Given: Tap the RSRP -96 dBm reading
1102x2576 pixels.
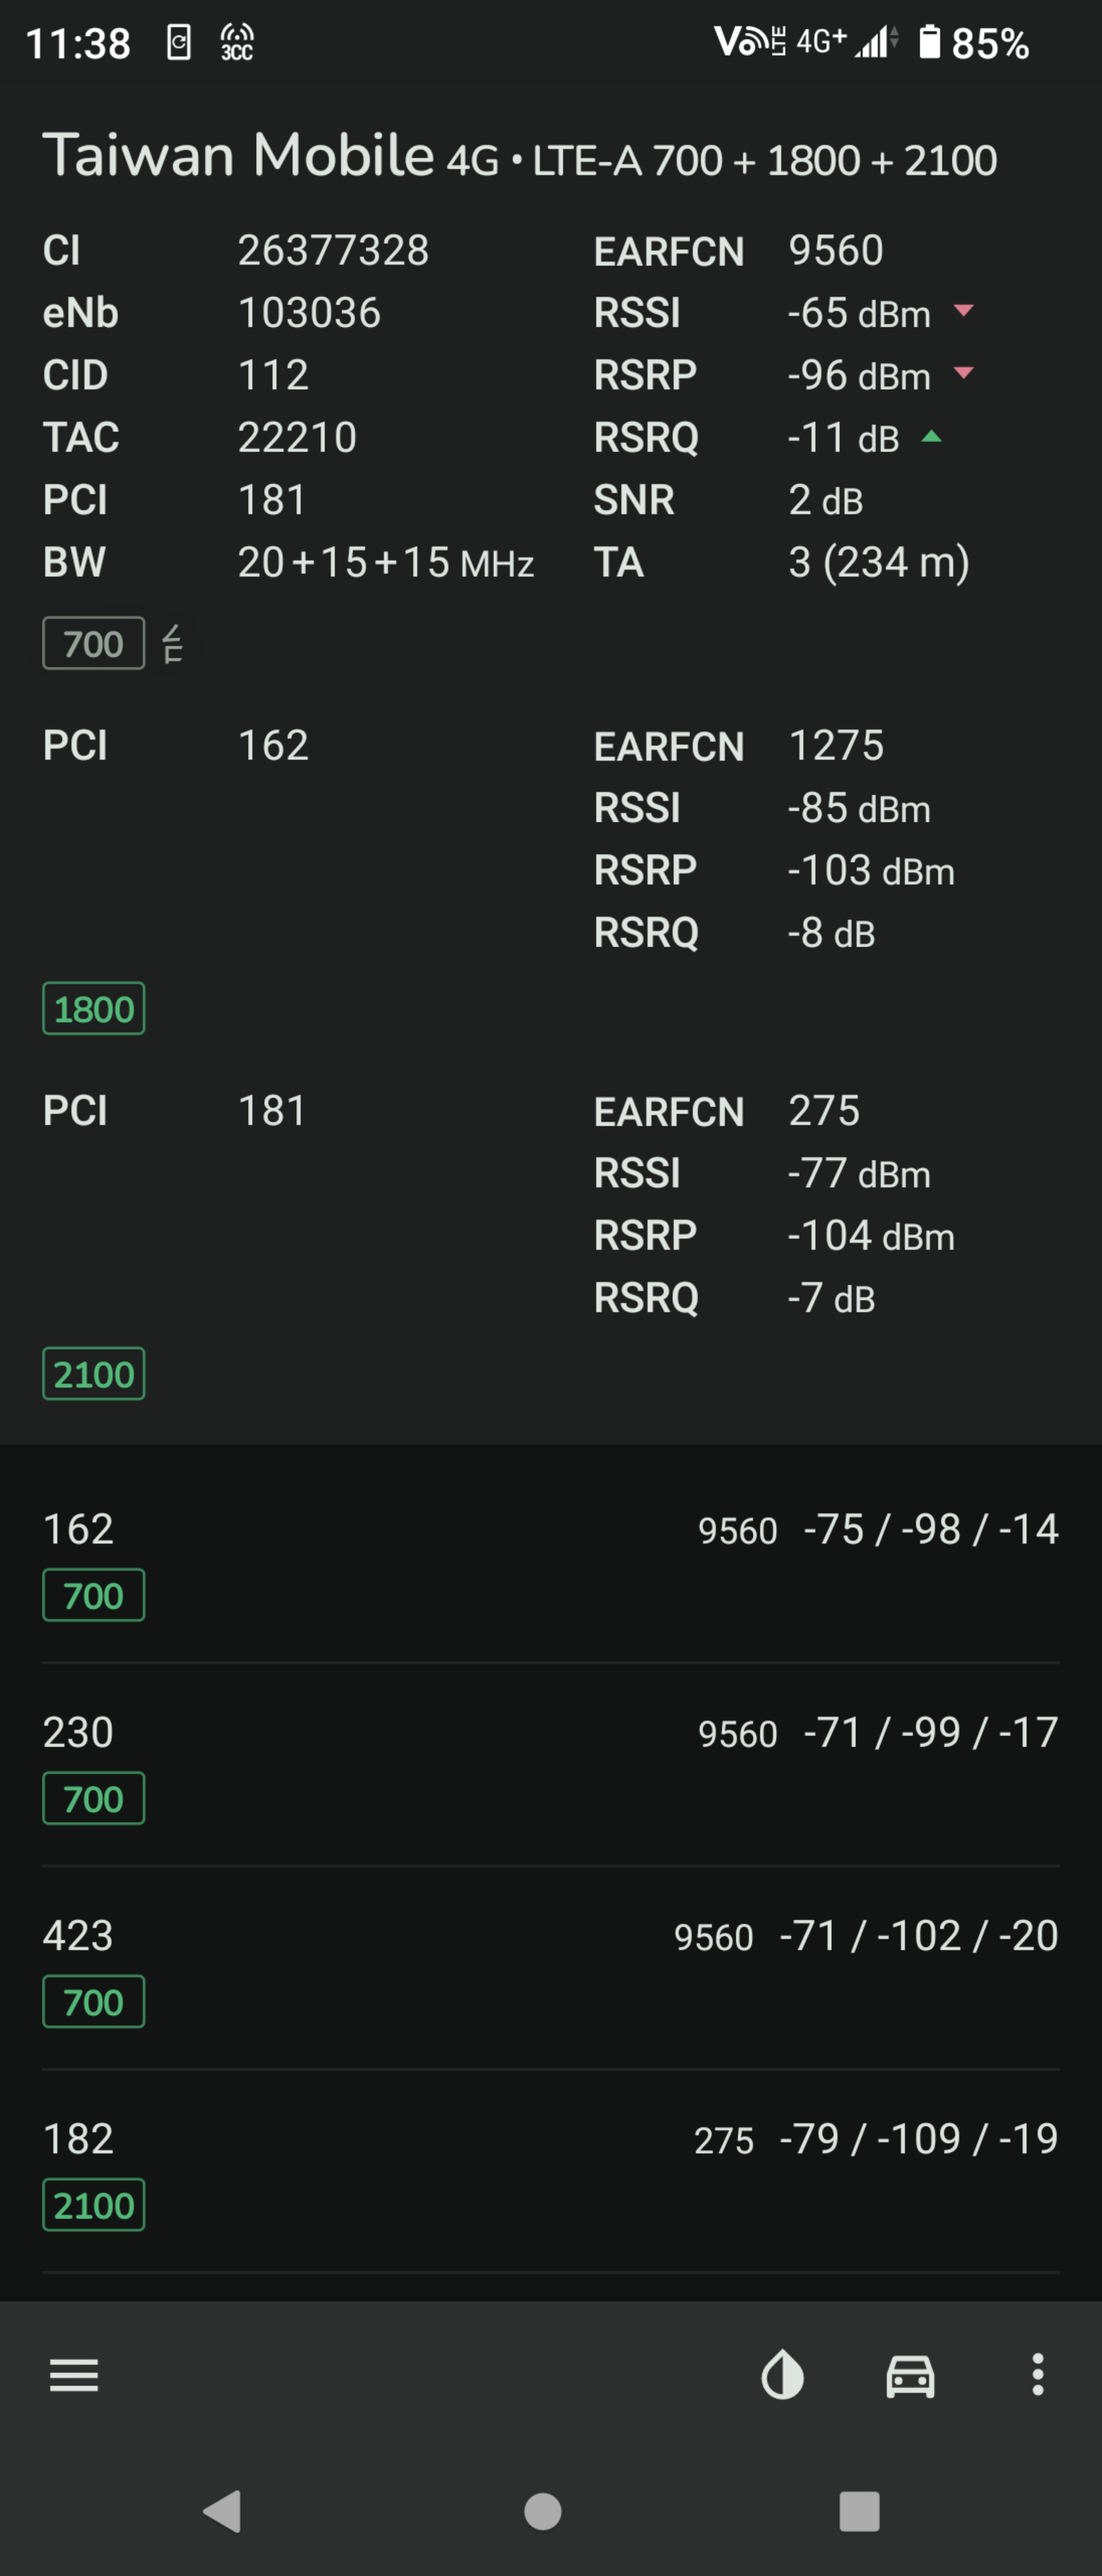Looking at the screenshot, I should (x=859, y=375).
